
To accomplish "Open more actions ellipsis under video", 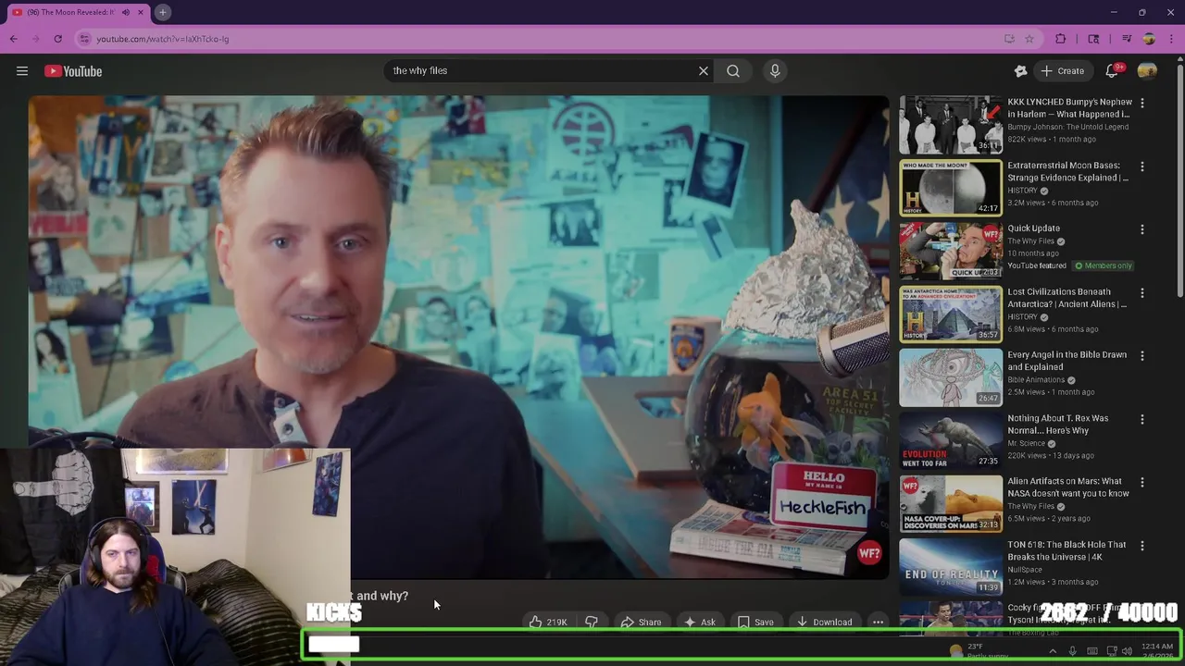I will [878, 623].
